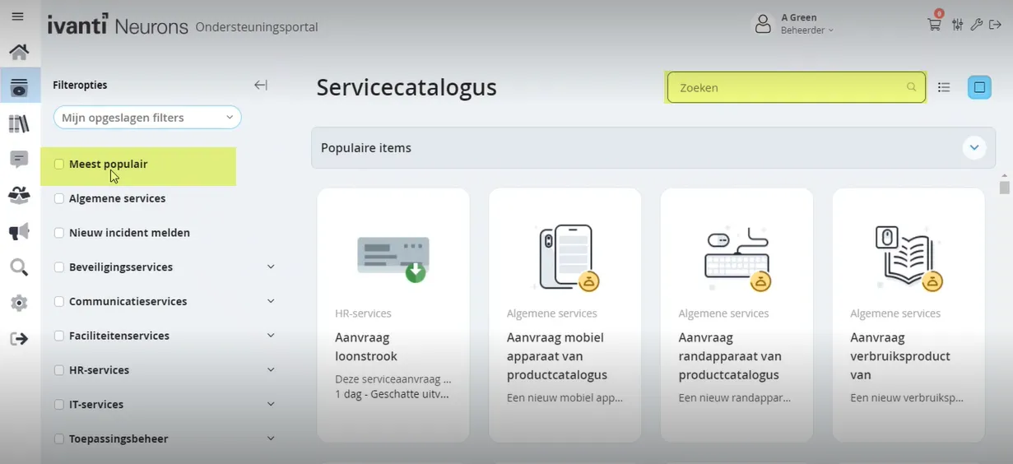Expand the Beveiligingsservices chevron
Screen dimensions: 1013x464
pos(271,267)
